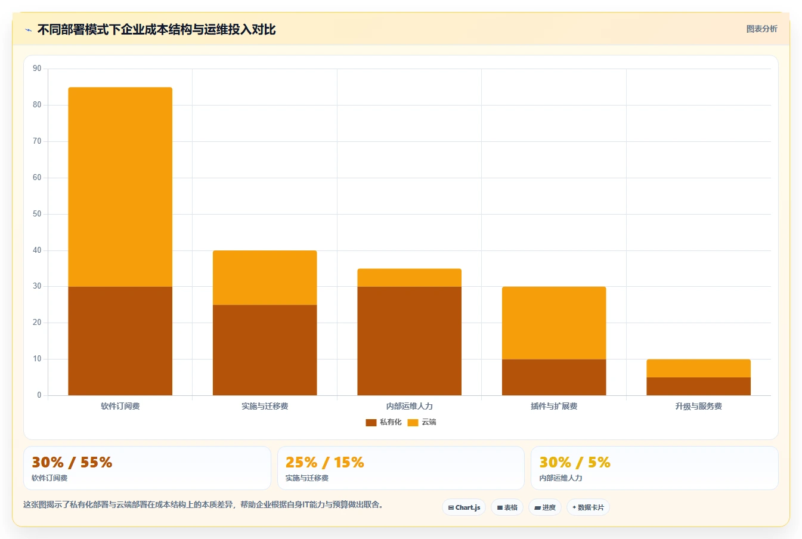Viewport: 802px width, 539px height.
Task: Click the 升级与服务费 x-axis label
Action: pyautogui.click(x=699, y=406)
